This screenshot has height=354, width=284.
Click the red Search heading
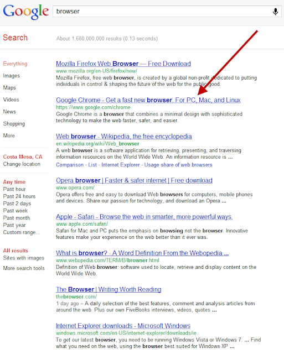tap(15, 38)
